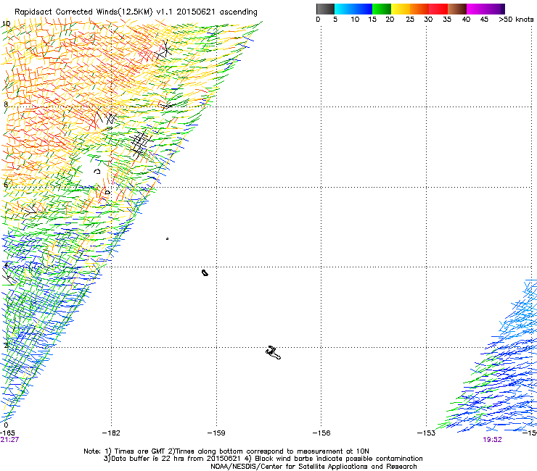This screenshot has height=471, width=537.
Task: Click the longitude label -156
Action: [x=321, y=433]
